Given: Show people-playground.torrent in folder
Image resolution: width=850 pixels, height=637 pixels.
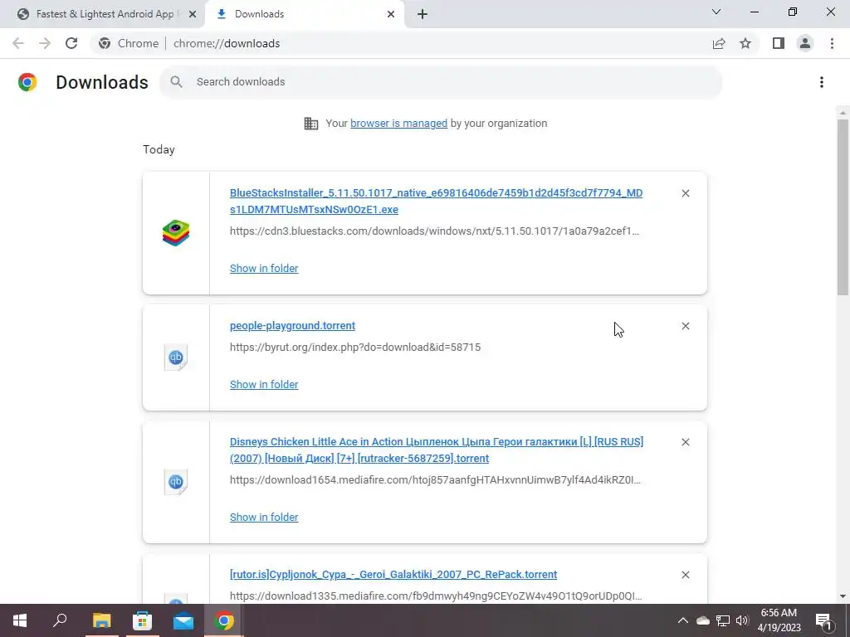Looking at the screenshot, I should pyautogui.click(x=264, y=384).
